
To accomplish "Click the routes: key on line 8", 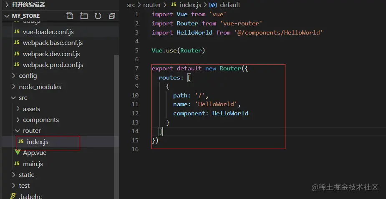I will (172, 77).
